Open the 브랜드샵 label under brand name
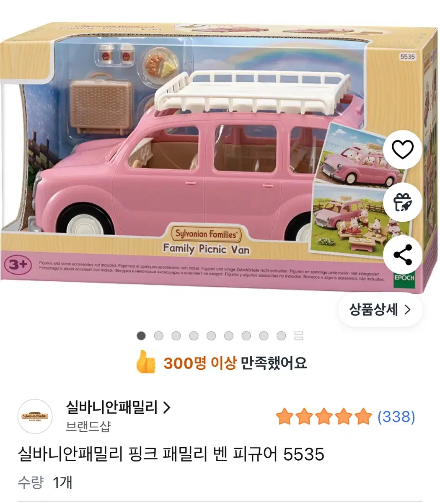This screenshot has width=440, height=503. coord(88,426)
